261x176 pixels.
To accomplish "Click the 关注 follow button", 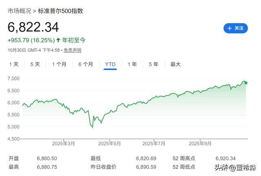I will point(236,28).
